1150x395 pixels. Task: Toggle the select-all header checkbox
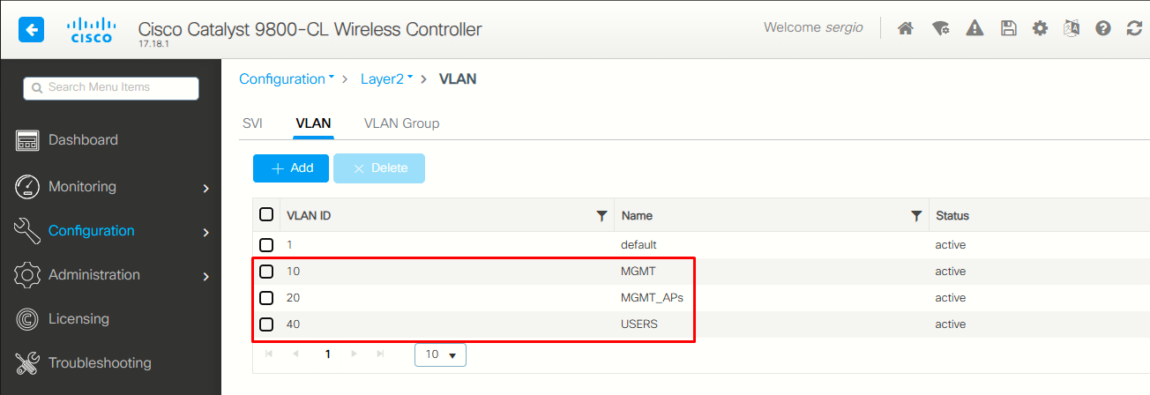pos(266,214)
